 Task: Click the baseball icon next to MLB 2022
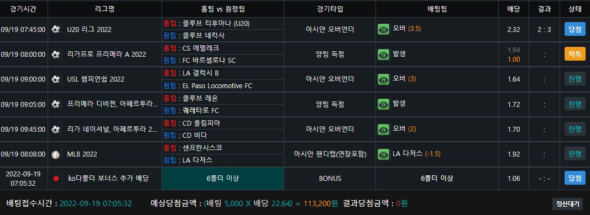[56, 154]
